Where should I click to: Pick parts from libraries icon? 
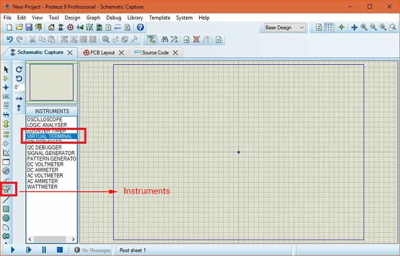106,39
